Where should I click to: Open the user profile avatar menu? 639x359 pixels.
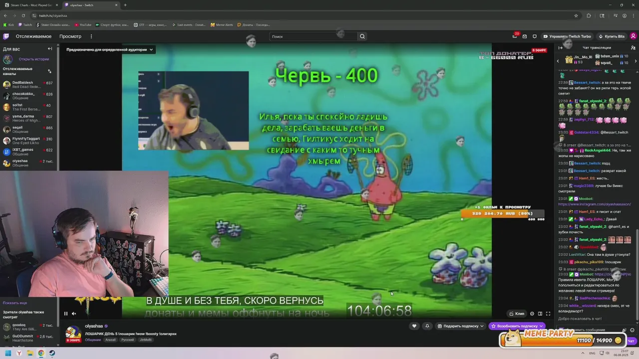(633, 36)
